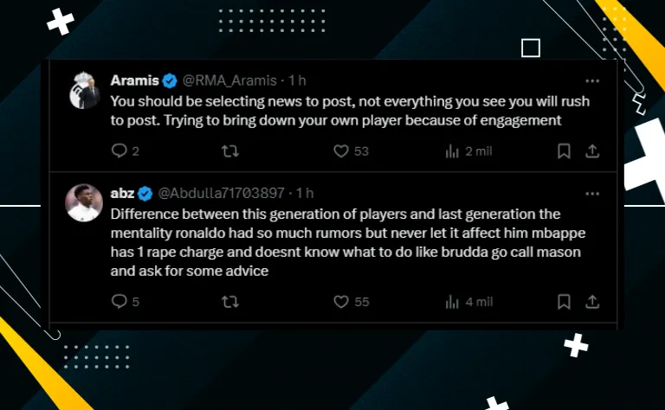Reply to Aramis's tweet
This screenshot has width=665, height=410.
tap(119, 151)
